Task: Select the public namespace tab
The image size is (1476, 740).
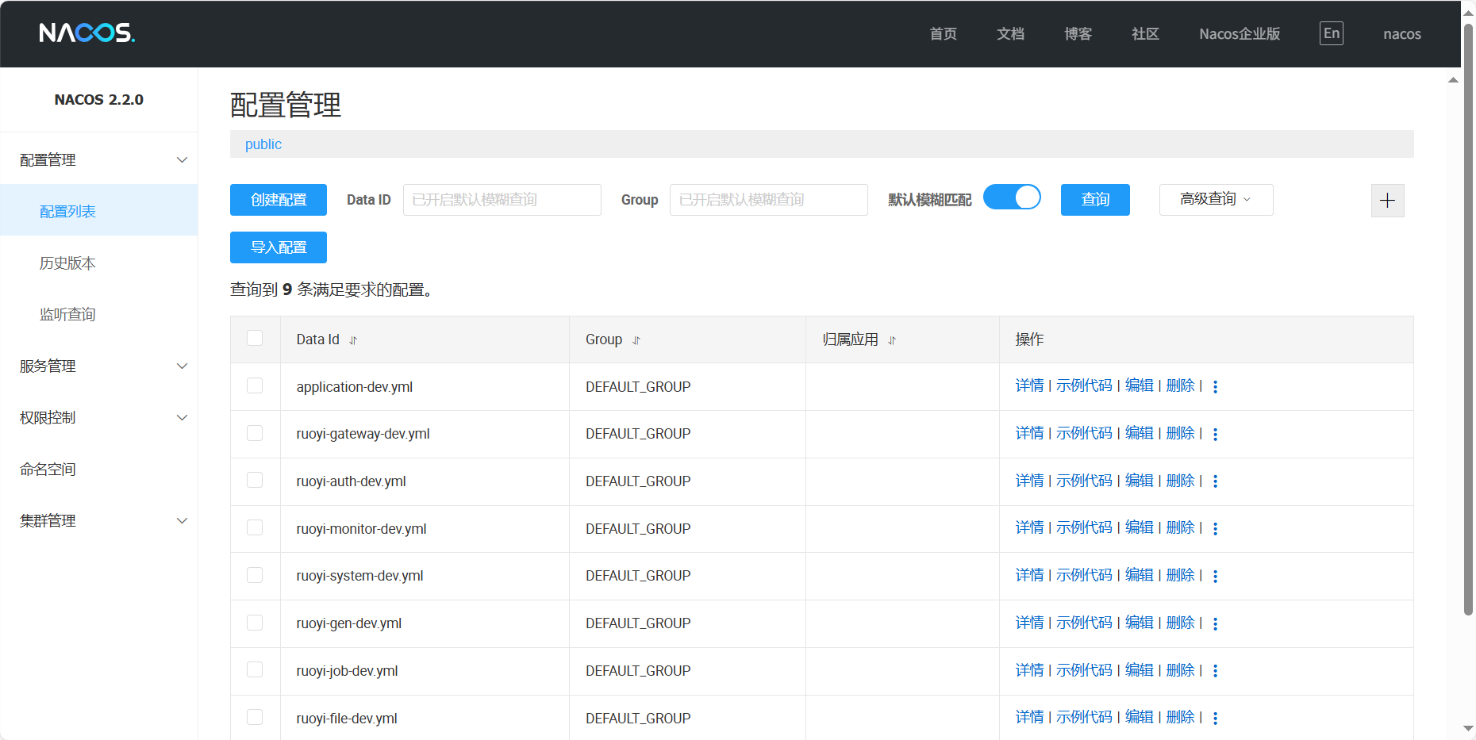Action: tap(263, 144)
